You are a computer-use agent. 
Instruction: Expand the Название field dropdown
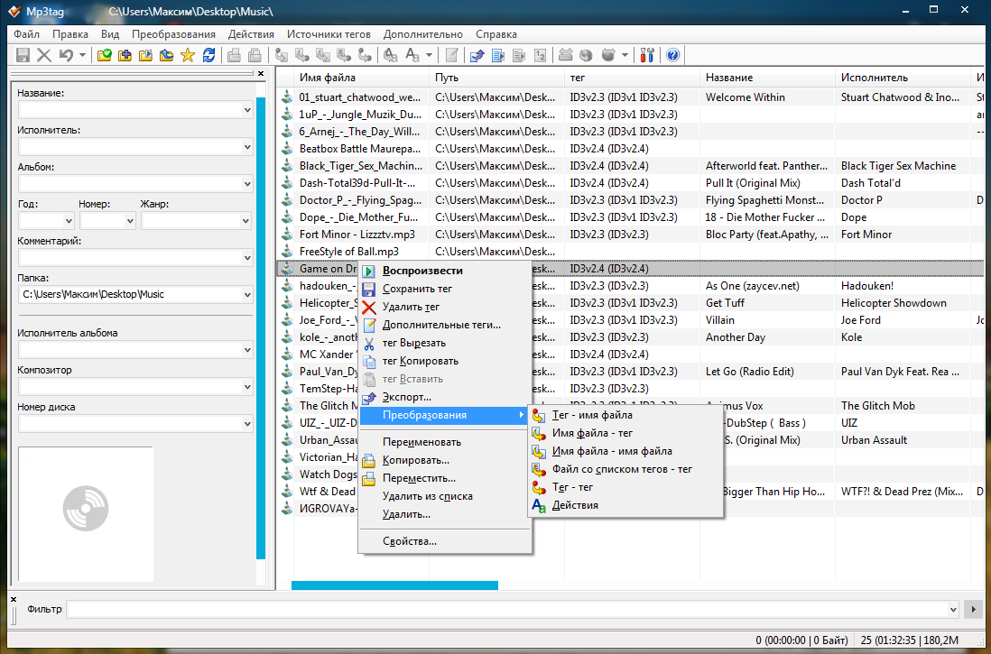pyautogui.click(x=247, y=110)
